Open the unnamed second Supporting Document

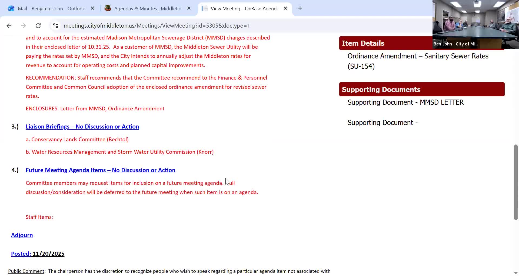click(382, 123)
